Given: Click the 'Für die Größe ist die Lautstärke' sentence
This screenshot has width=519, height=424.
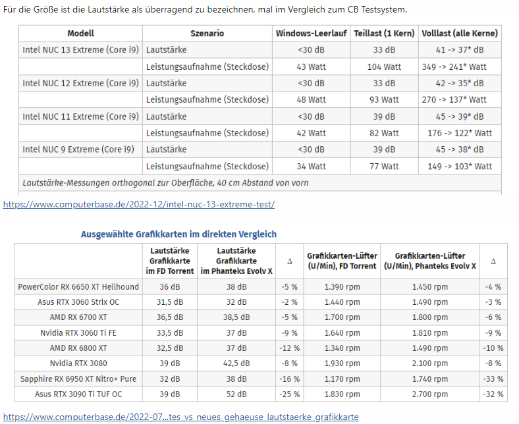Looking at the screenshot, I should 205,10.
